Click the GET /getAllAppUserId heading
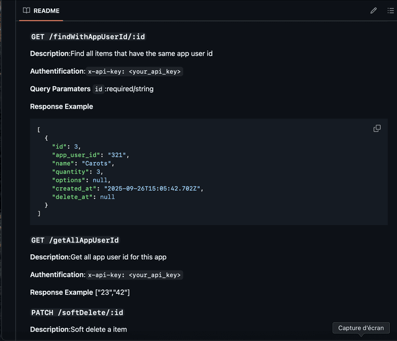The image size is (397, 341). [x=75, y=240]
